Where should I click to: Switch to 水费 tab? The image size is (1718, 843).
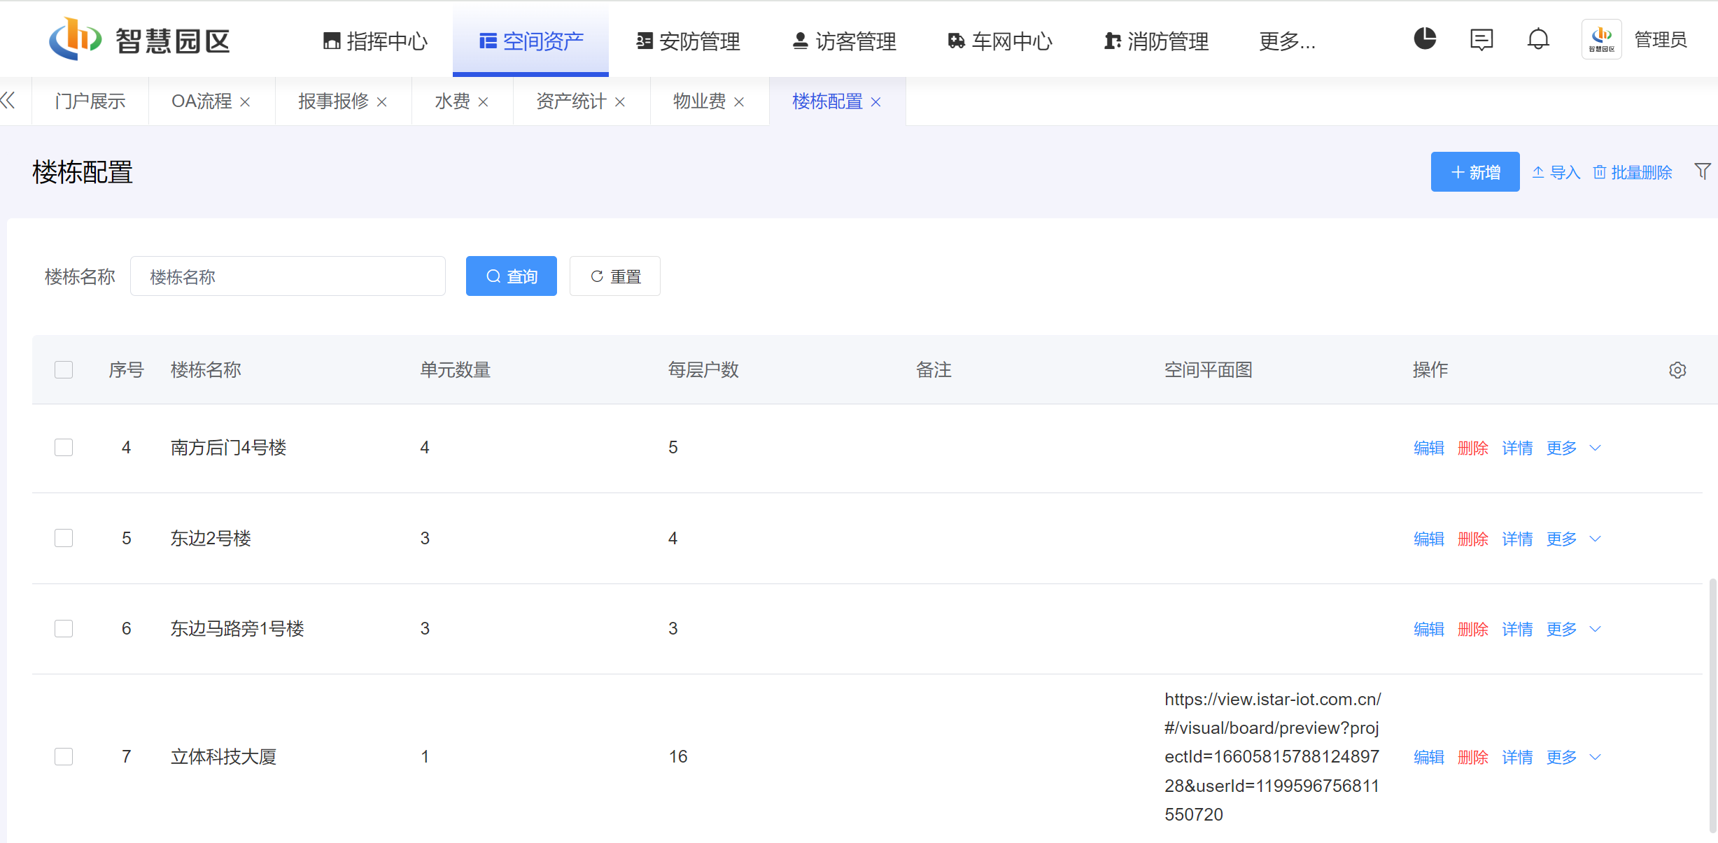click(x=452, y=101)
